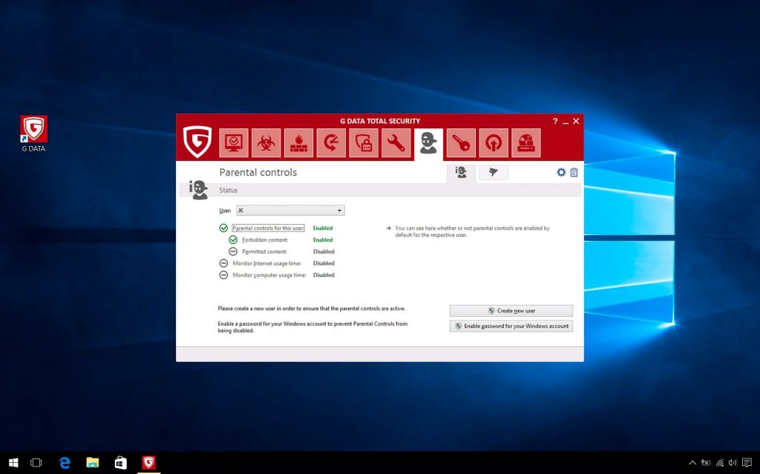Open Wi-Fi network tray icon

pyautogui.click(x=720, y=463)
